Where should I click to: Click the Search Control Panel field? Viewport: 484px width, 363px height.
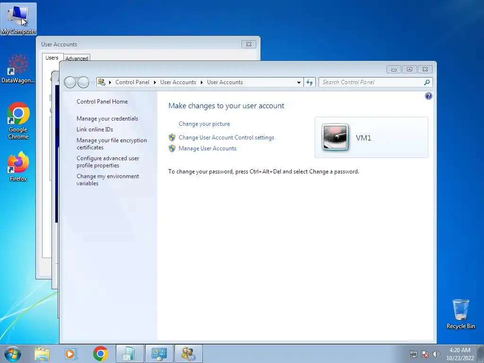click(x=372, y=82)
